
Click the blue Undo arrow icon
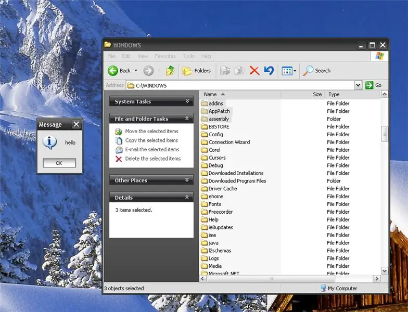click(269, 70)
